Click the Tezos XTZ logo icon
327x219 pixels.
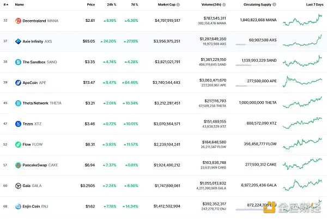click(18, 124)
